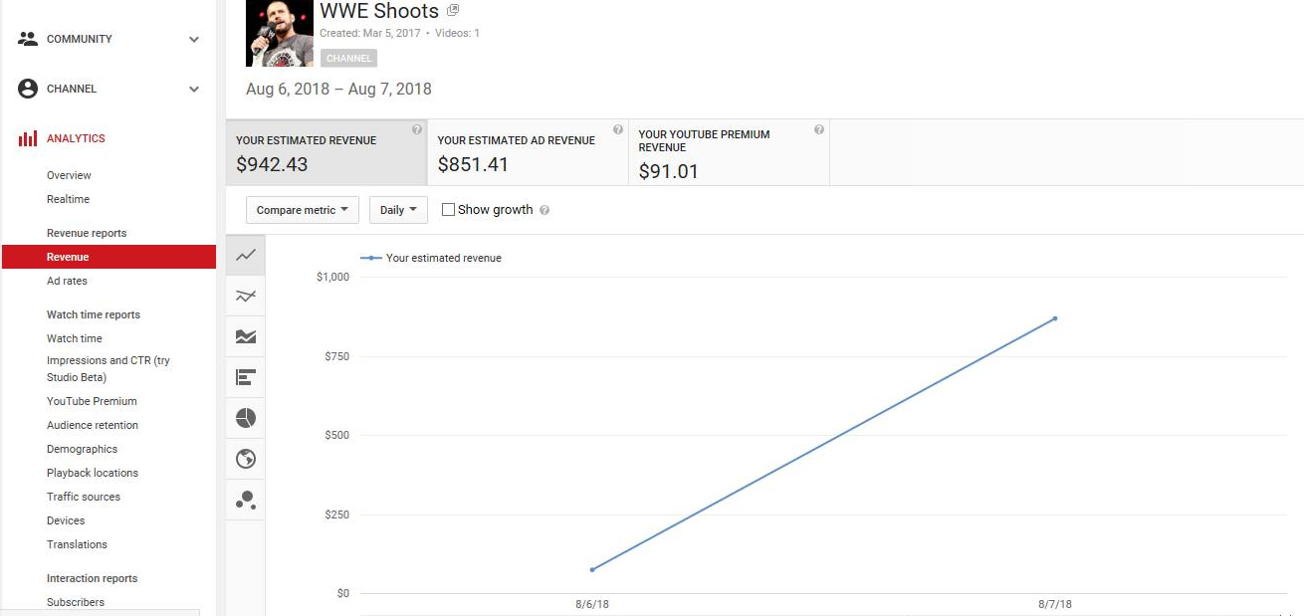
Task: Select the bubble chart view icon
Action: click(x=246, y=500)
